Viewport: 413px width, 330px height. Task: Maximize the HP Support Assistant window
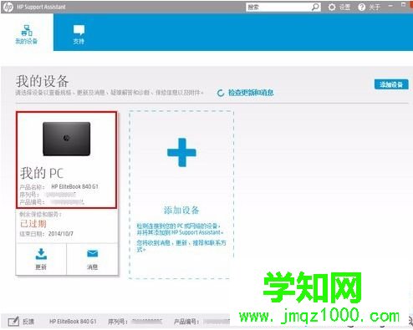[403, 5]
